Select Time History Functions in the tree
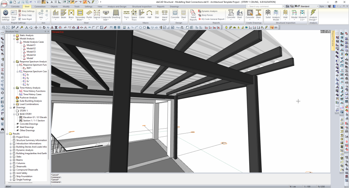The height and width of the screenshot is (188, 349). (x=34, y=91)
